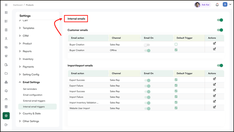Toggle the Internal emails master switch
The width and height of the screenshot is (234, 132).
pyautogui.click(x=220, y=20)
